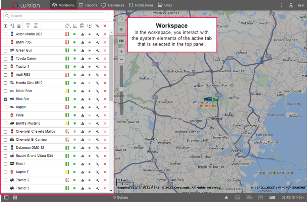Check the Tractor 1 checkbox
The height and width of the screenshot is (202, 307).
tap(5, 67)
